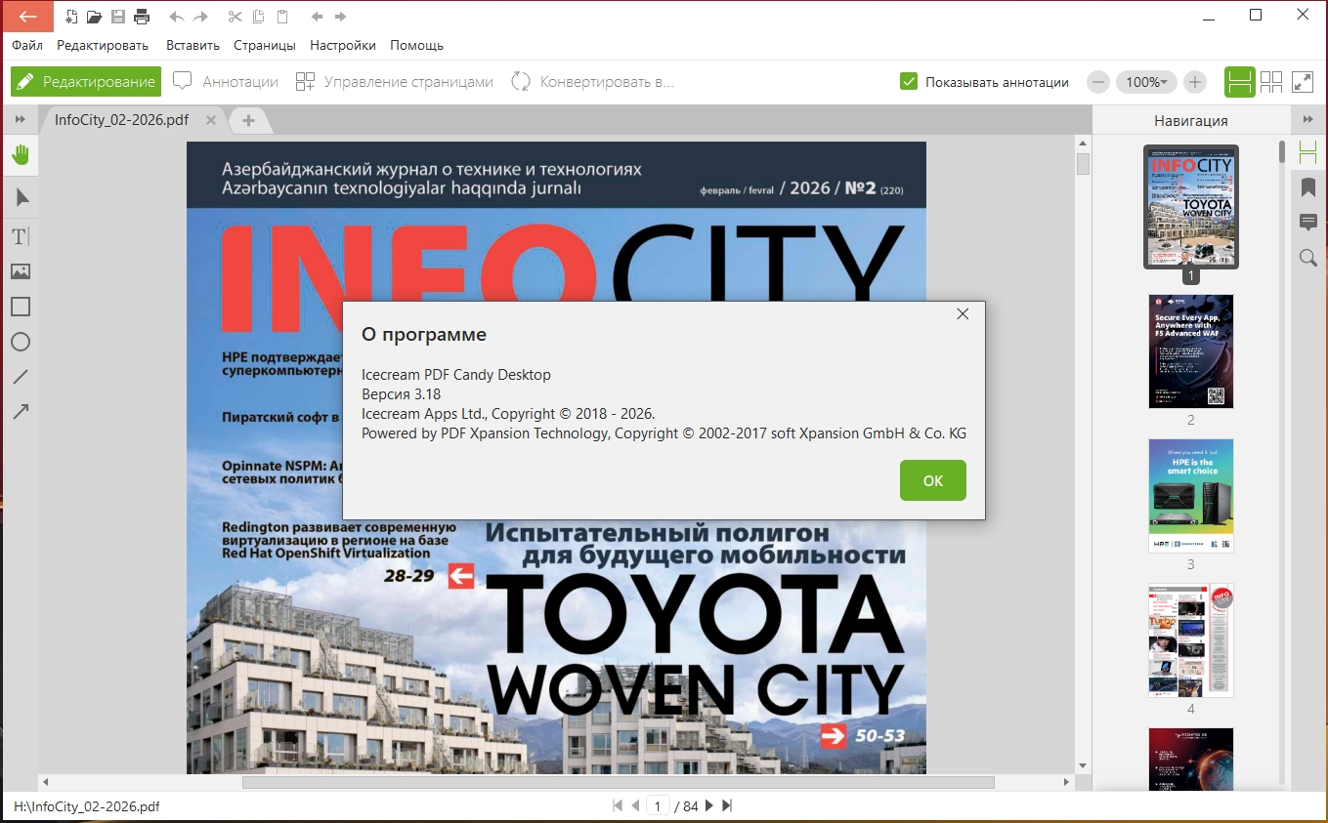Go to previous view with left arrow
This screenshot has width=1328, height=823.
click(317, 17)
